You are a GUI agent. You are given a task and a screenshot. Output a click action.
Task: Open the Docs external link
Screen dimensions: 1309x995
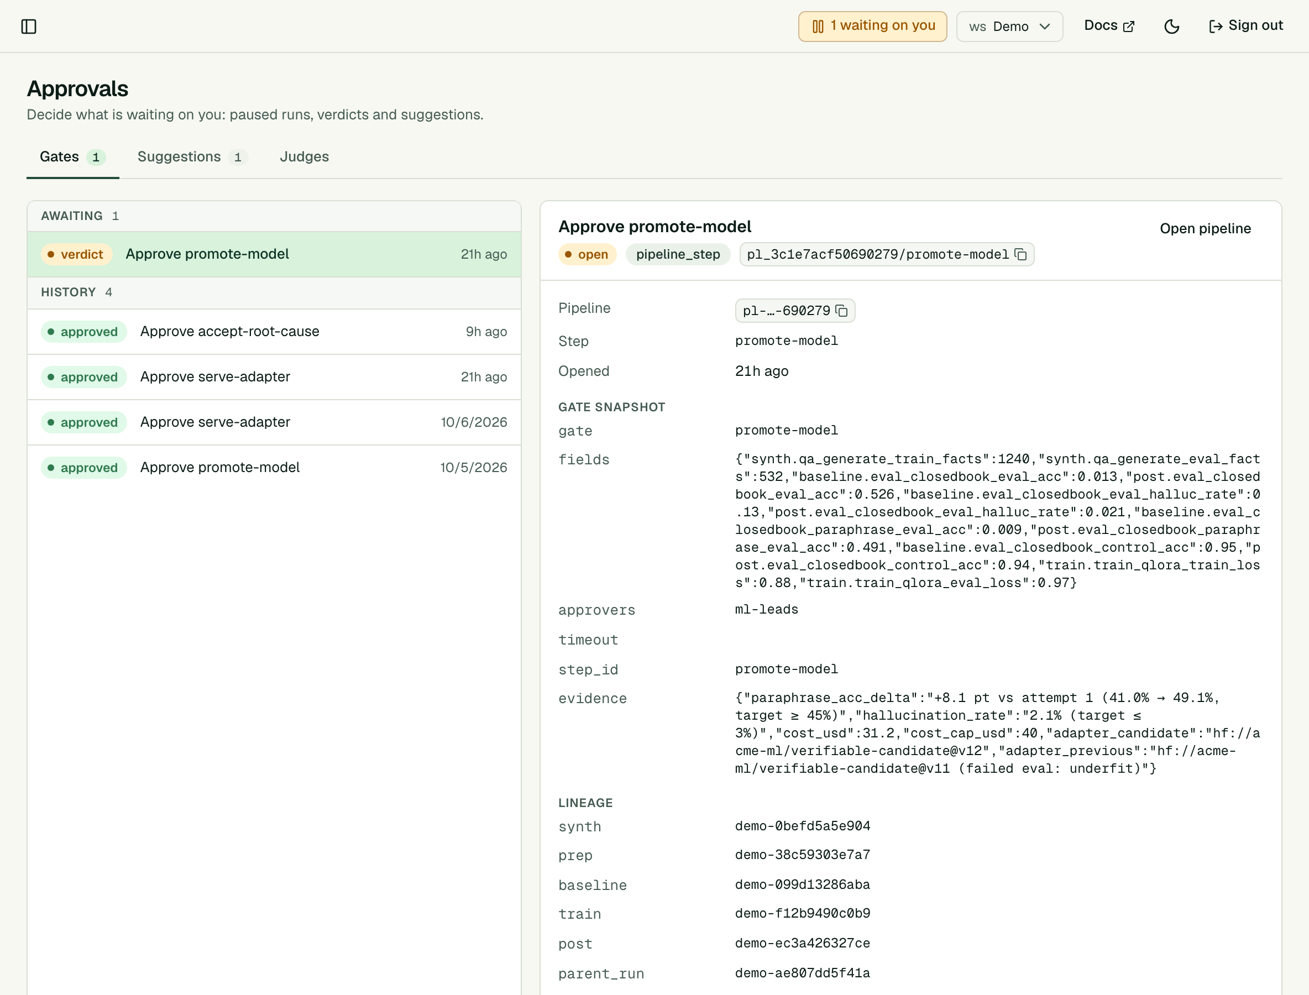pos(1109,26)
